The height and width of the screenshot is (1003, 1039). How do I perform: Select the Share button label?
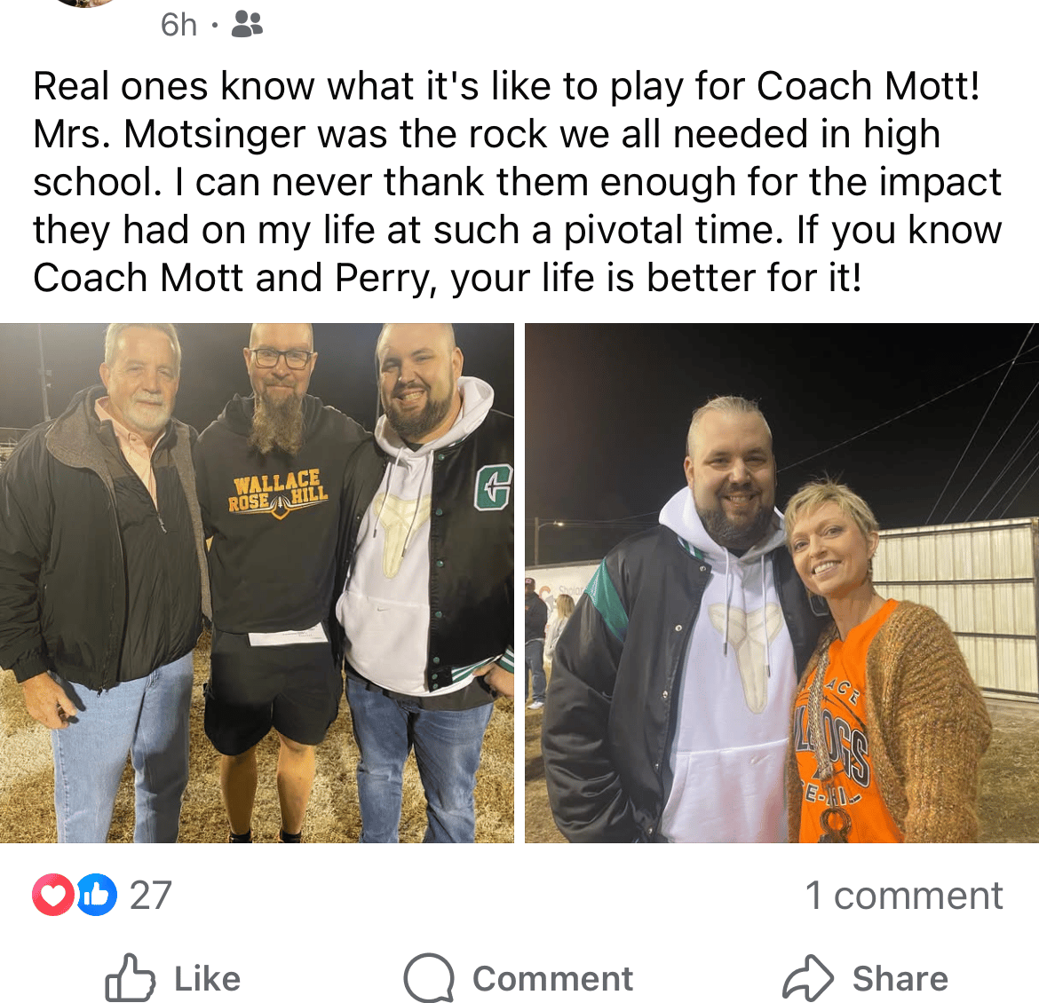[900, 978]
